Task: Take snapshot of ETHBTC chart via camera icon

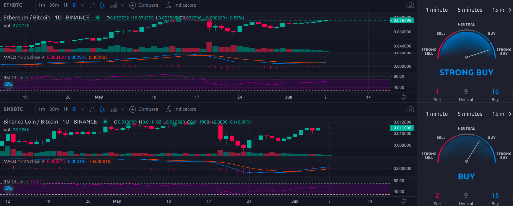Action: (x=410, y=5)
